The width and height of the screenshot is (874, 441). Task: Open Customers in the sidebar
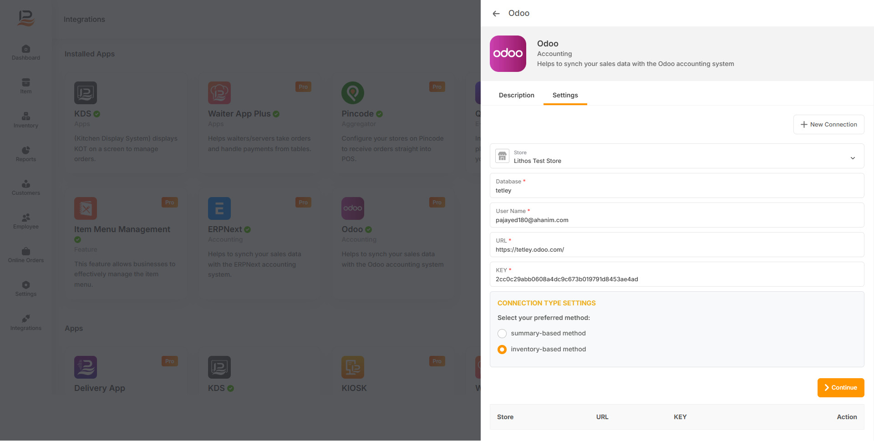(26, 188)
